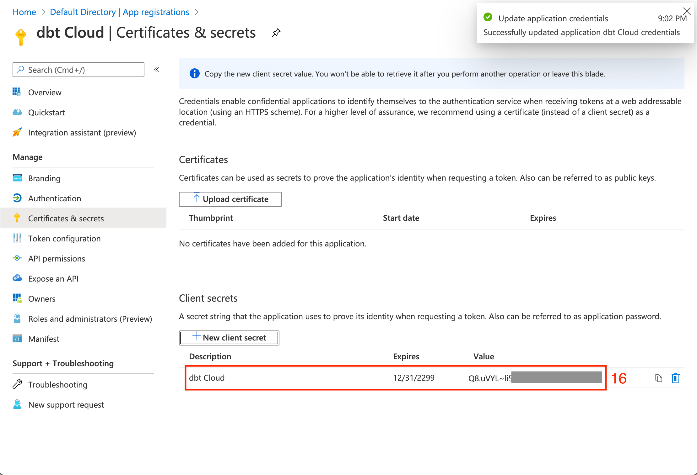
Task: Open Quickstart from the sidebar
Action: pyautogui.click(x=46, y=113)
